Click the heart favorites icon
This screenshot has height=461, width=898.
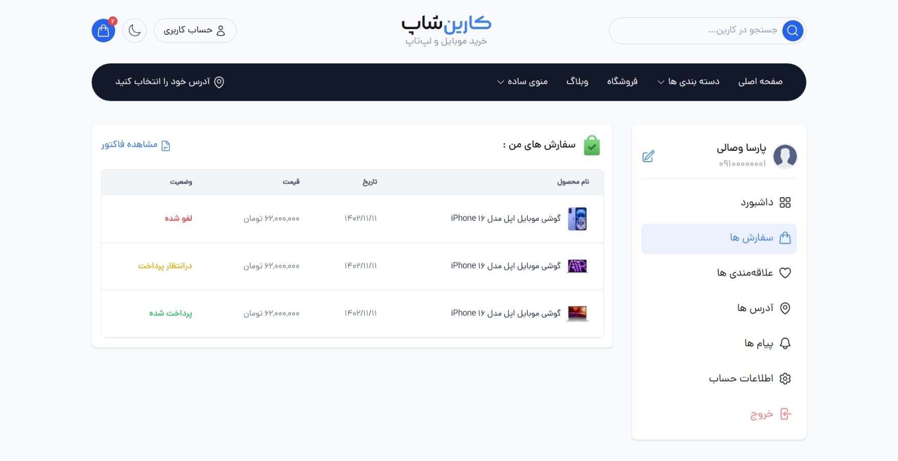coord(785,273)
